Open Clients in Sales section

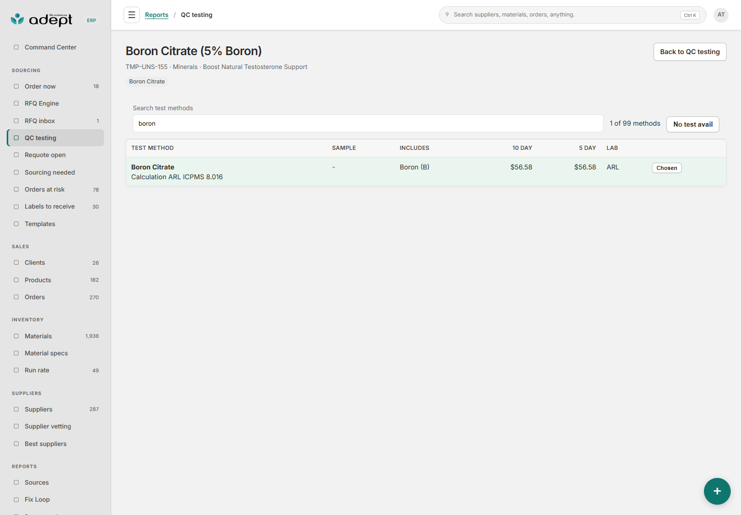point(56,263)
